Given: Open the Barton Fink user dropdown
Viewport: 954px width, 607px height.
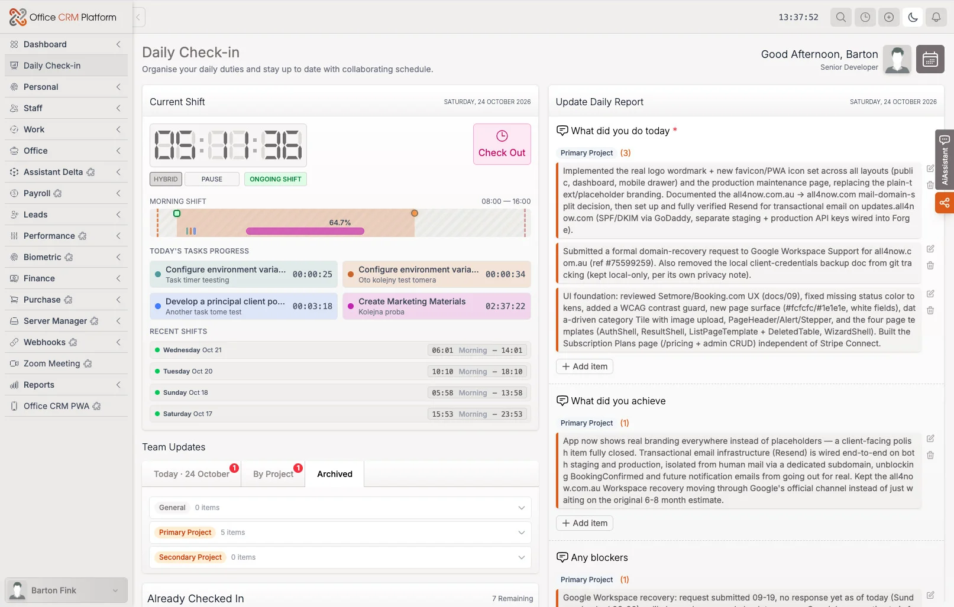Looking at the screenshot, I should coord(66,590).
